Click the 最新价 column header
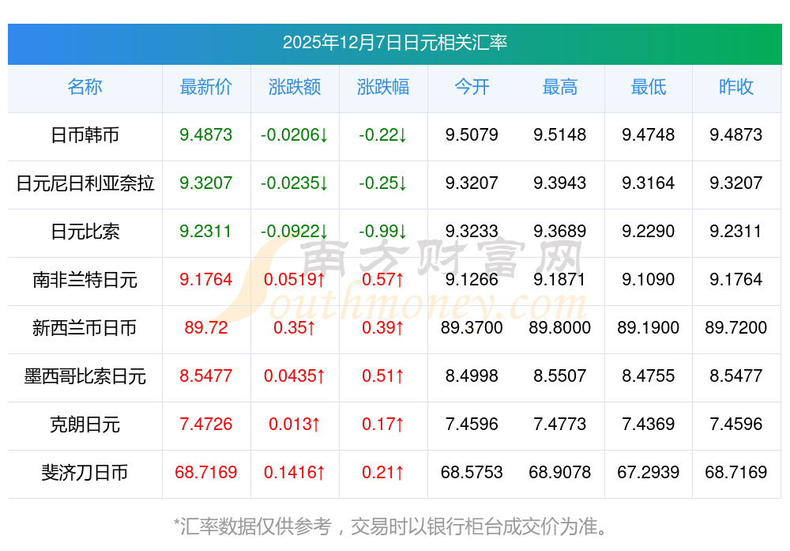Screen dimensions: 790x551 (x=206, y=87)
